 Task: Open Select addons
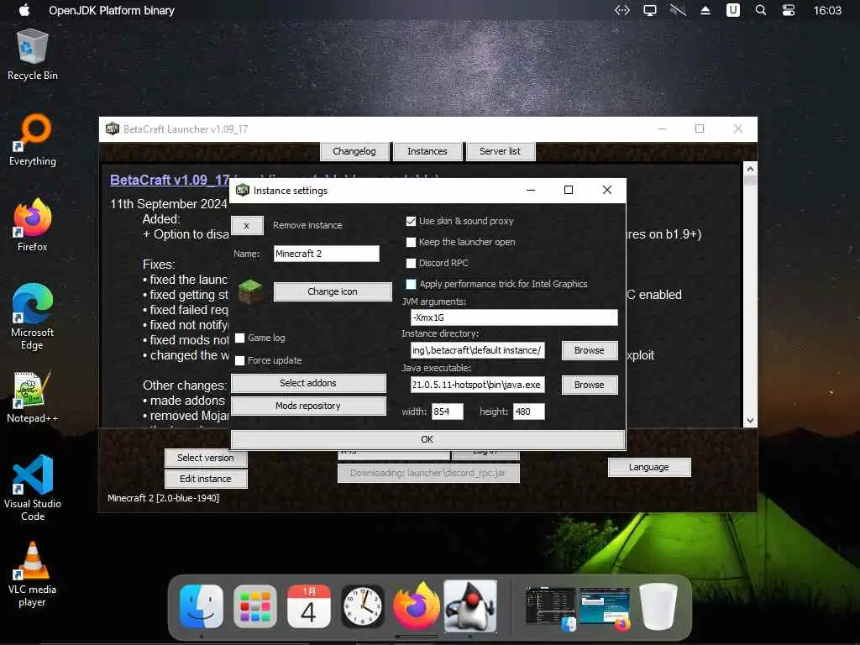308,383
